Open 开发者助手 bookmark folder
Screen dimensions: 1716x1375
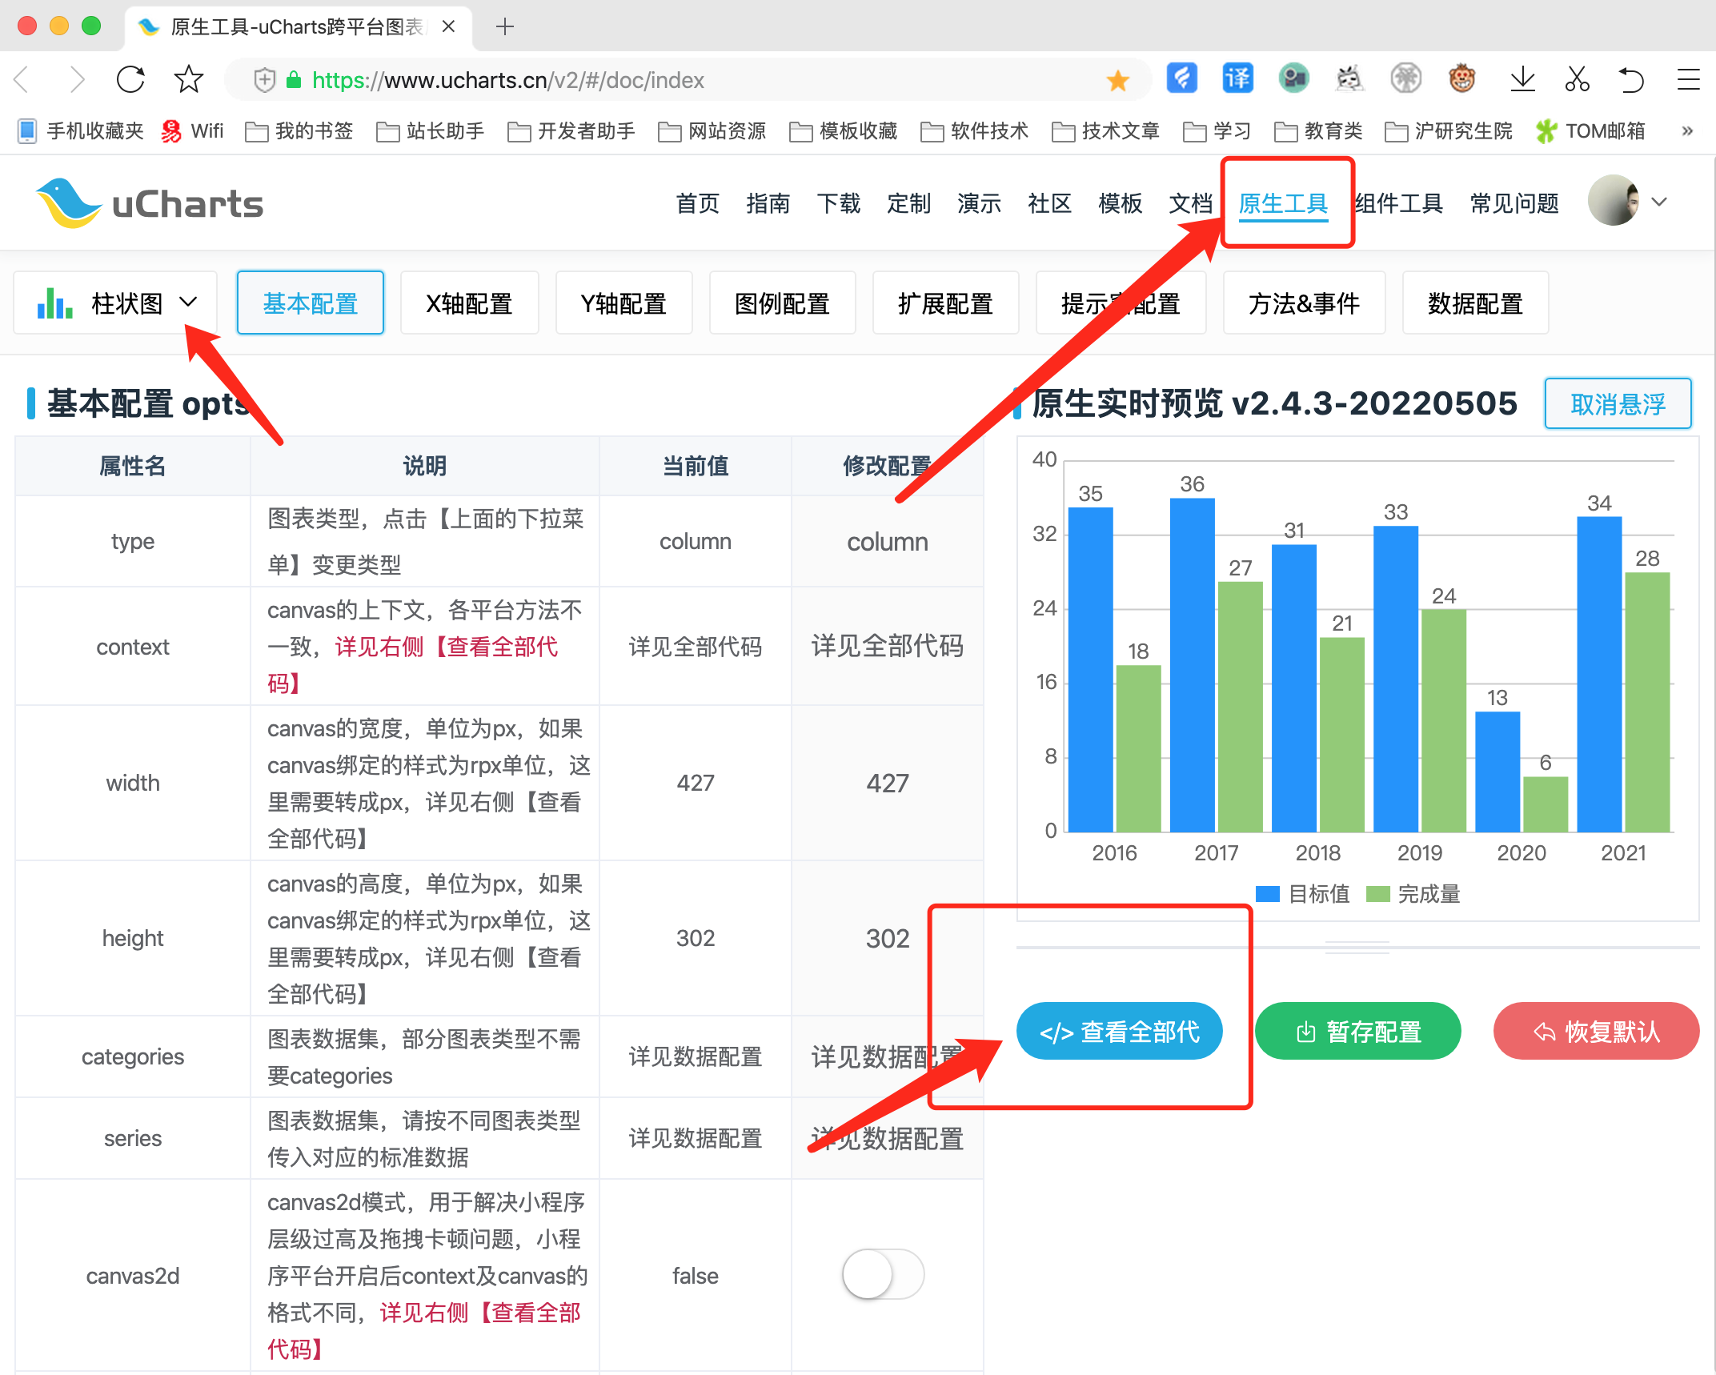pyautogui.click(x=571, y=130)
